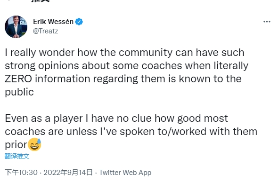
Task: Click the sweat-smile emoji after 'prior'
Action: coord(34,144)
